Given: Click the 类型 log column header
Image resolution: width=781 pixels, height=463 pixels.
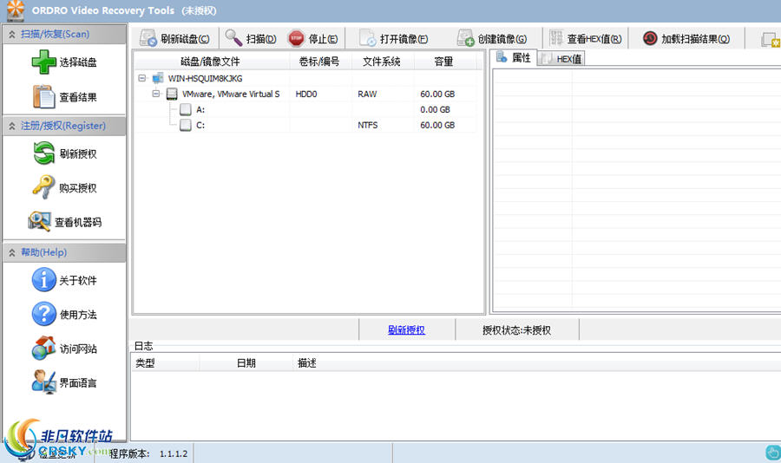Looking at the screenshot, I should (x=166, y=363).
